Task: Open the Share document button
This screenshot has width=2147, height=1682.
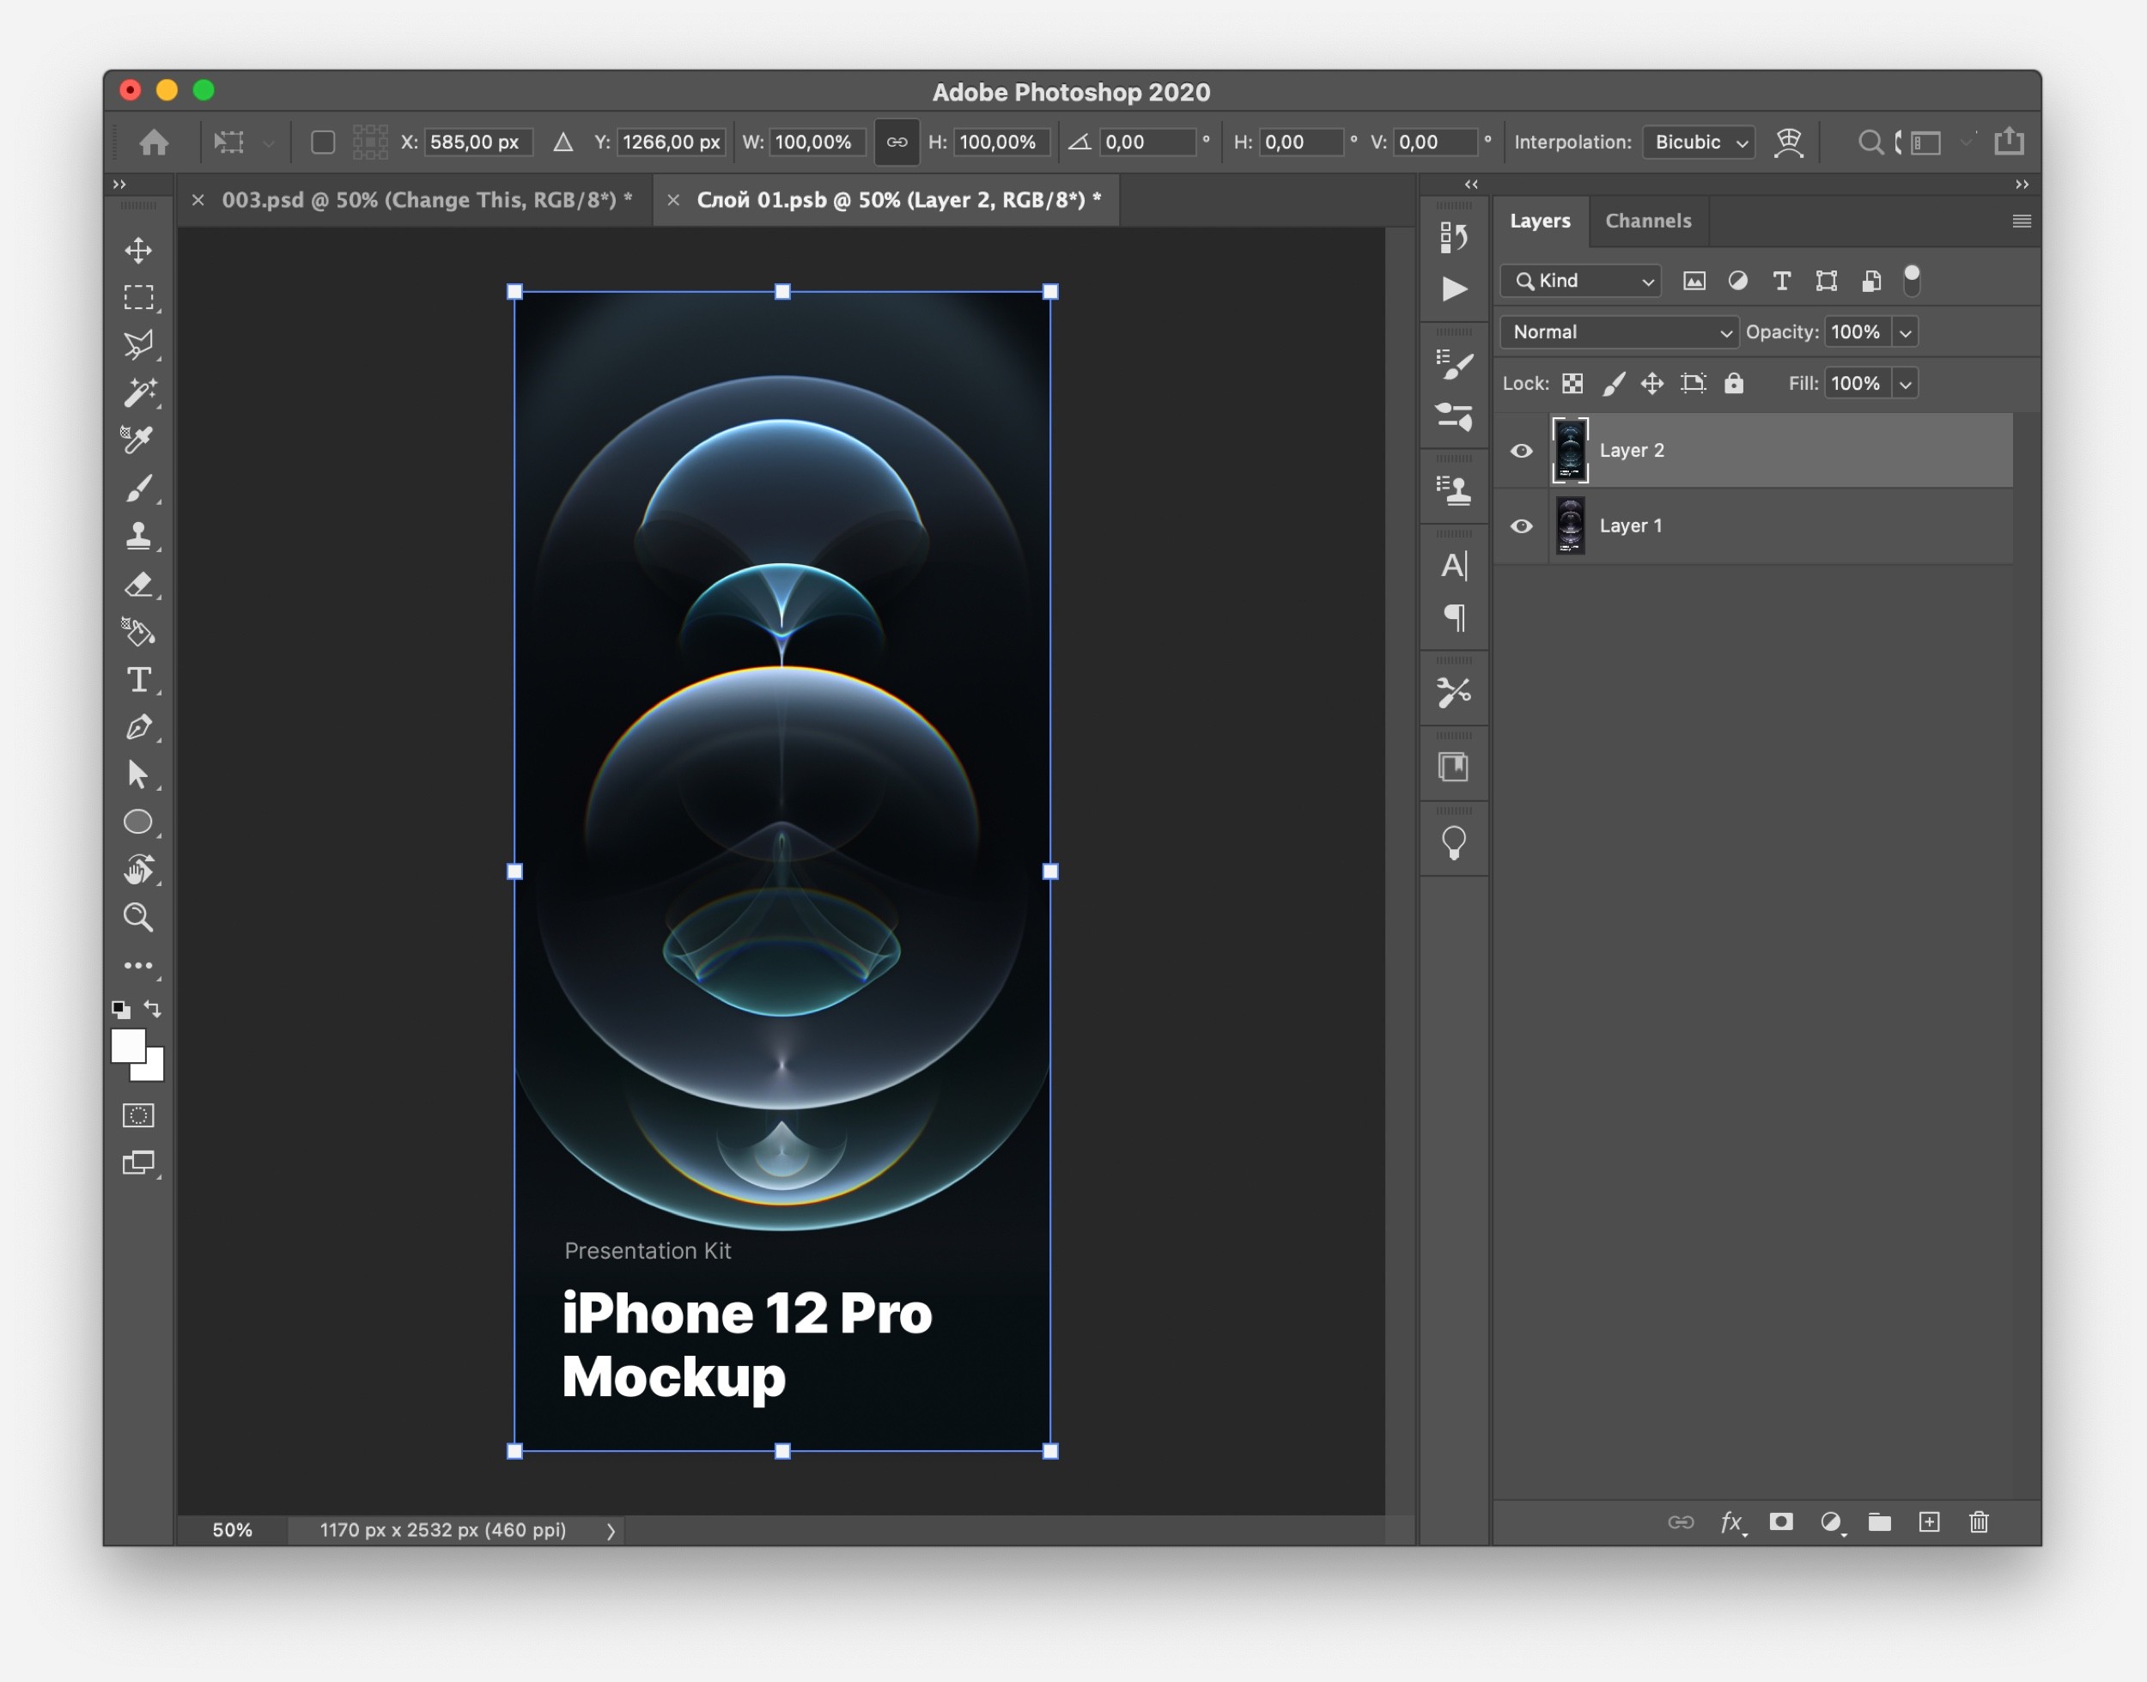Action: pyautogui.click(x=2009, y=142)
